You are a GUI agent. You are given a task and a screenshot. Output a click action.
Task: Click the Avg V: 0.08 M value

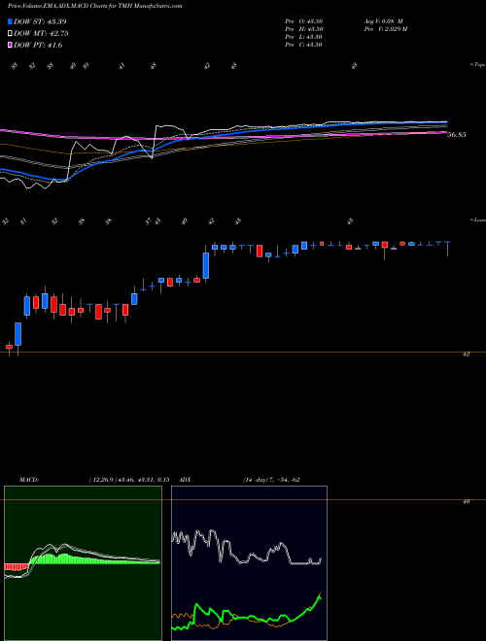tap(383, 21)
